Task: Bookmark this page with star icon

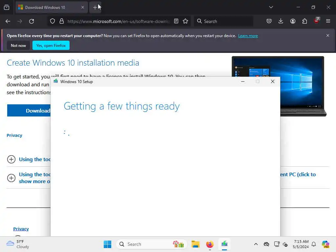Action: pos(185,21)
